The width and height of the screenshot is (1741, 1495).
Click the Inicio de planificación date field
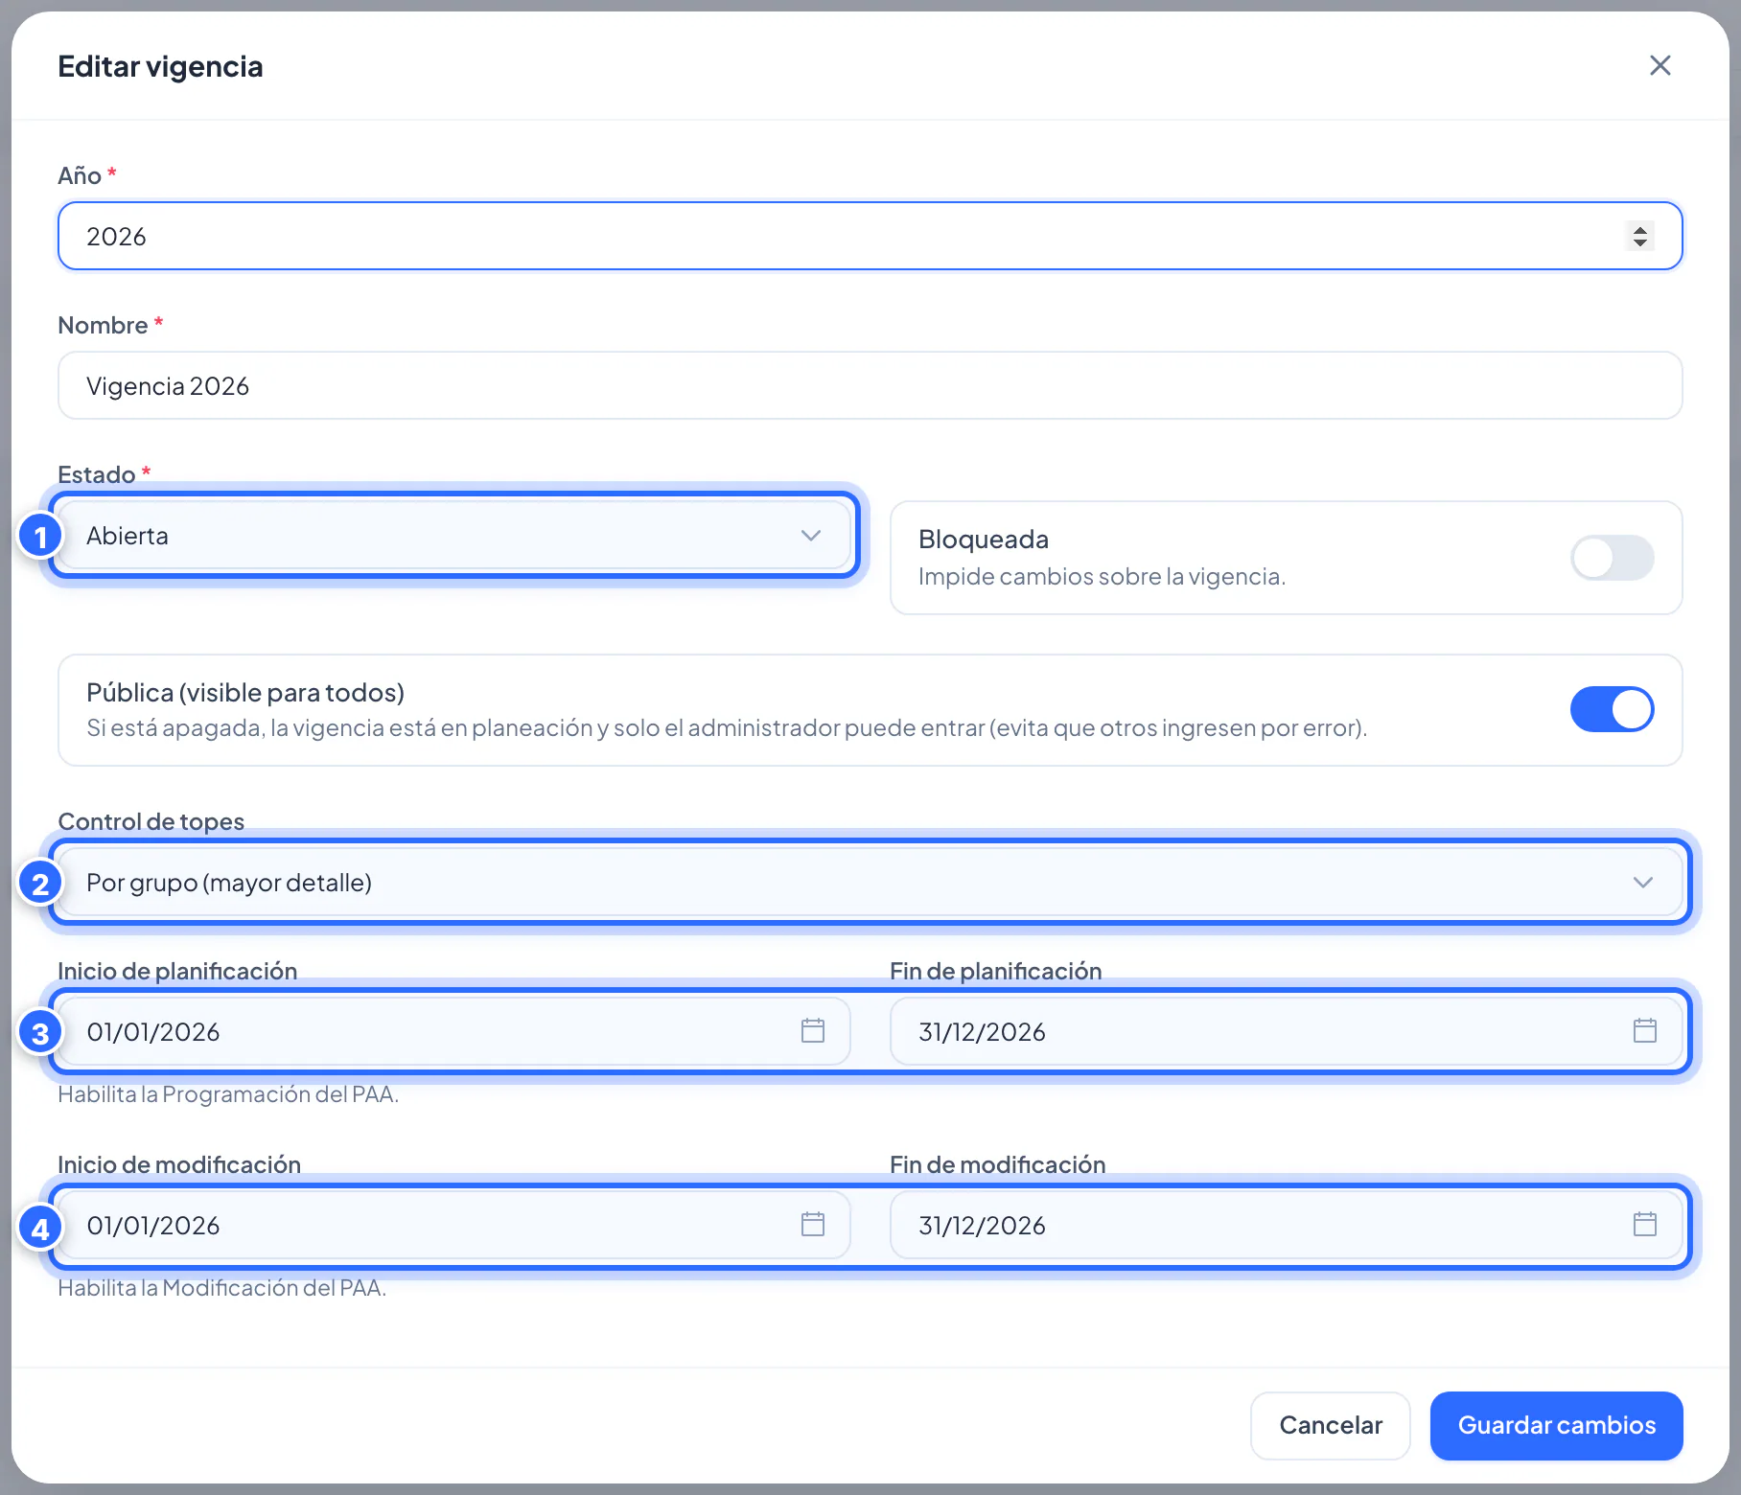point(454,1031)
